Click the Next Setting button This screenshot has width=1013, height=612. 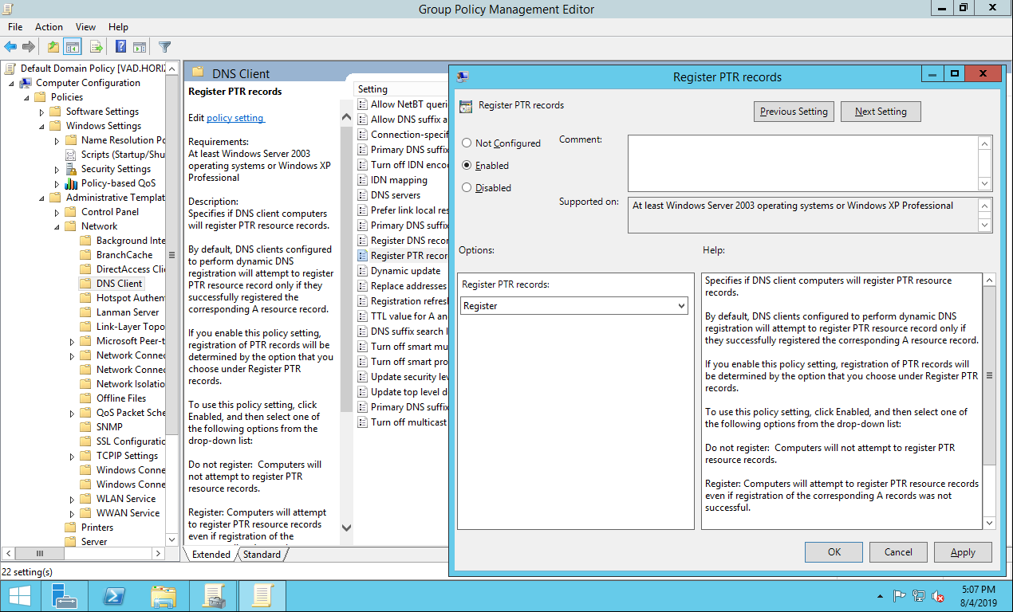(x=881, y=112)
